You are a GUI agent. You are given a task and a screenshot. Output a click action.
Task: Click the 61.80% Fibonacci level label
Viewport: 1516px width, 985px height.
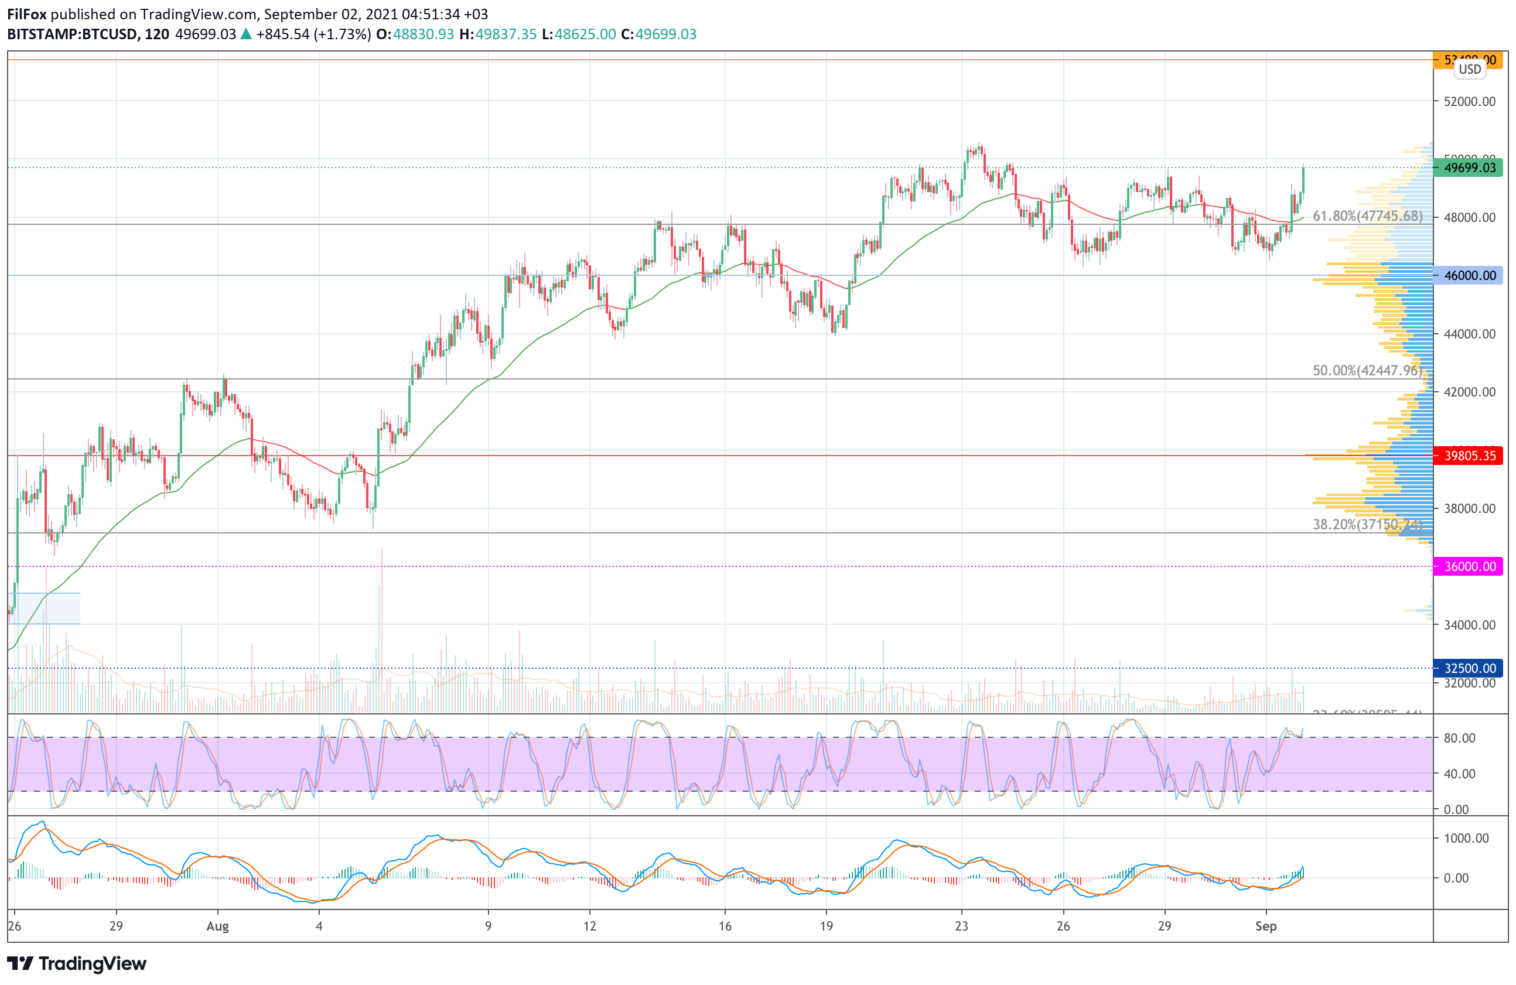1367,216
